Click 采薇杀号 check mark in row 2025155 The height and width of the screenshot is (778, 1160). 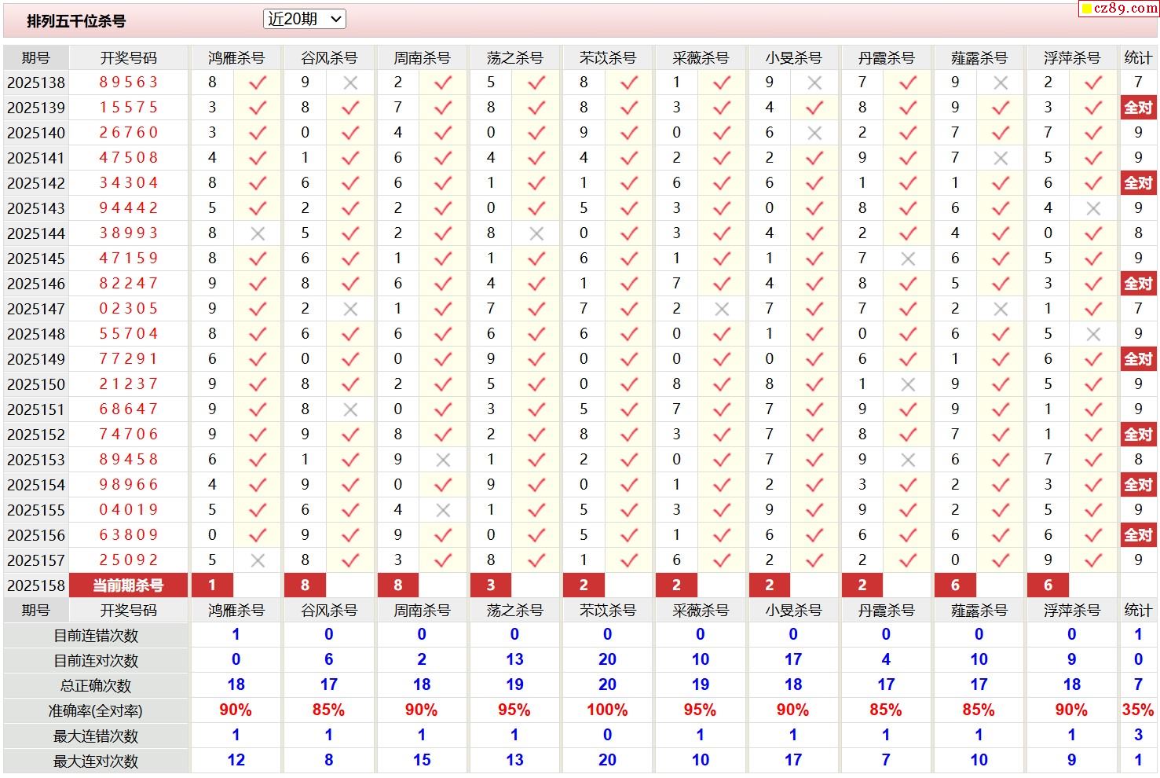click(x=722, y=510)
